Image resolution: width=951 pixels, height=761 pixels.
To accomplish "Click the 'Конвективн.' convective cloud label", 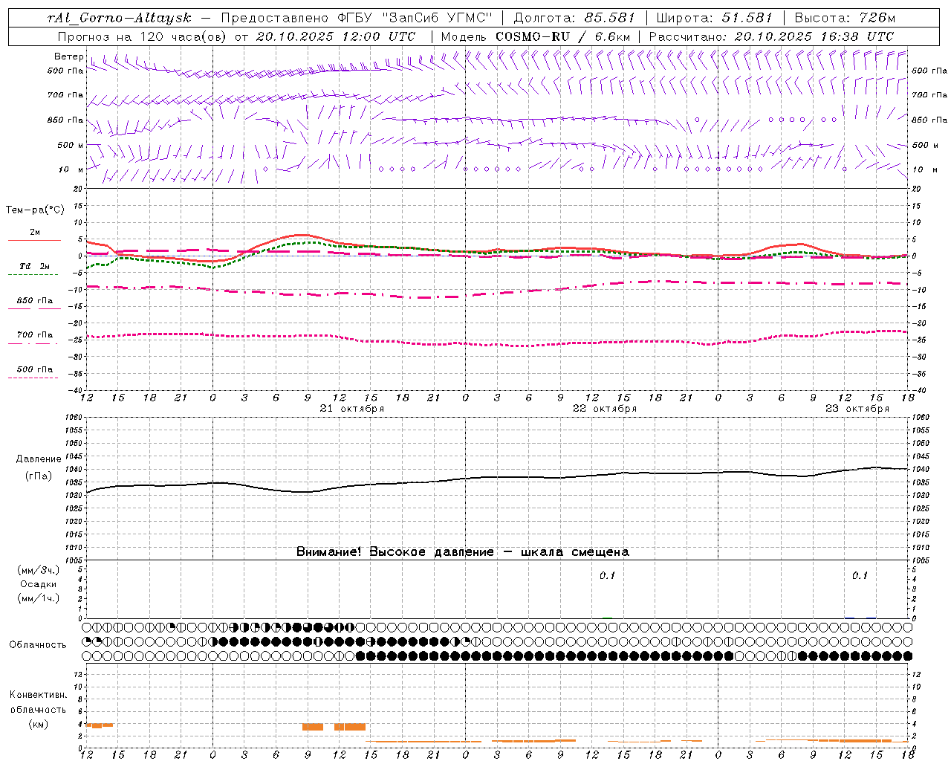I will (39, 695).
